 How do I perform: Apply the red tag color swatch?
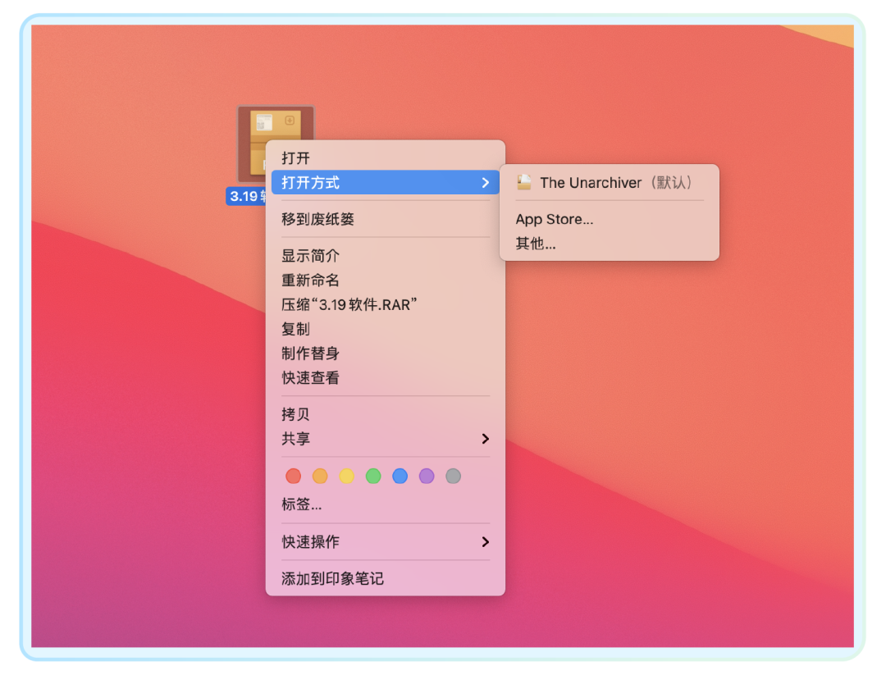point(293,476)
